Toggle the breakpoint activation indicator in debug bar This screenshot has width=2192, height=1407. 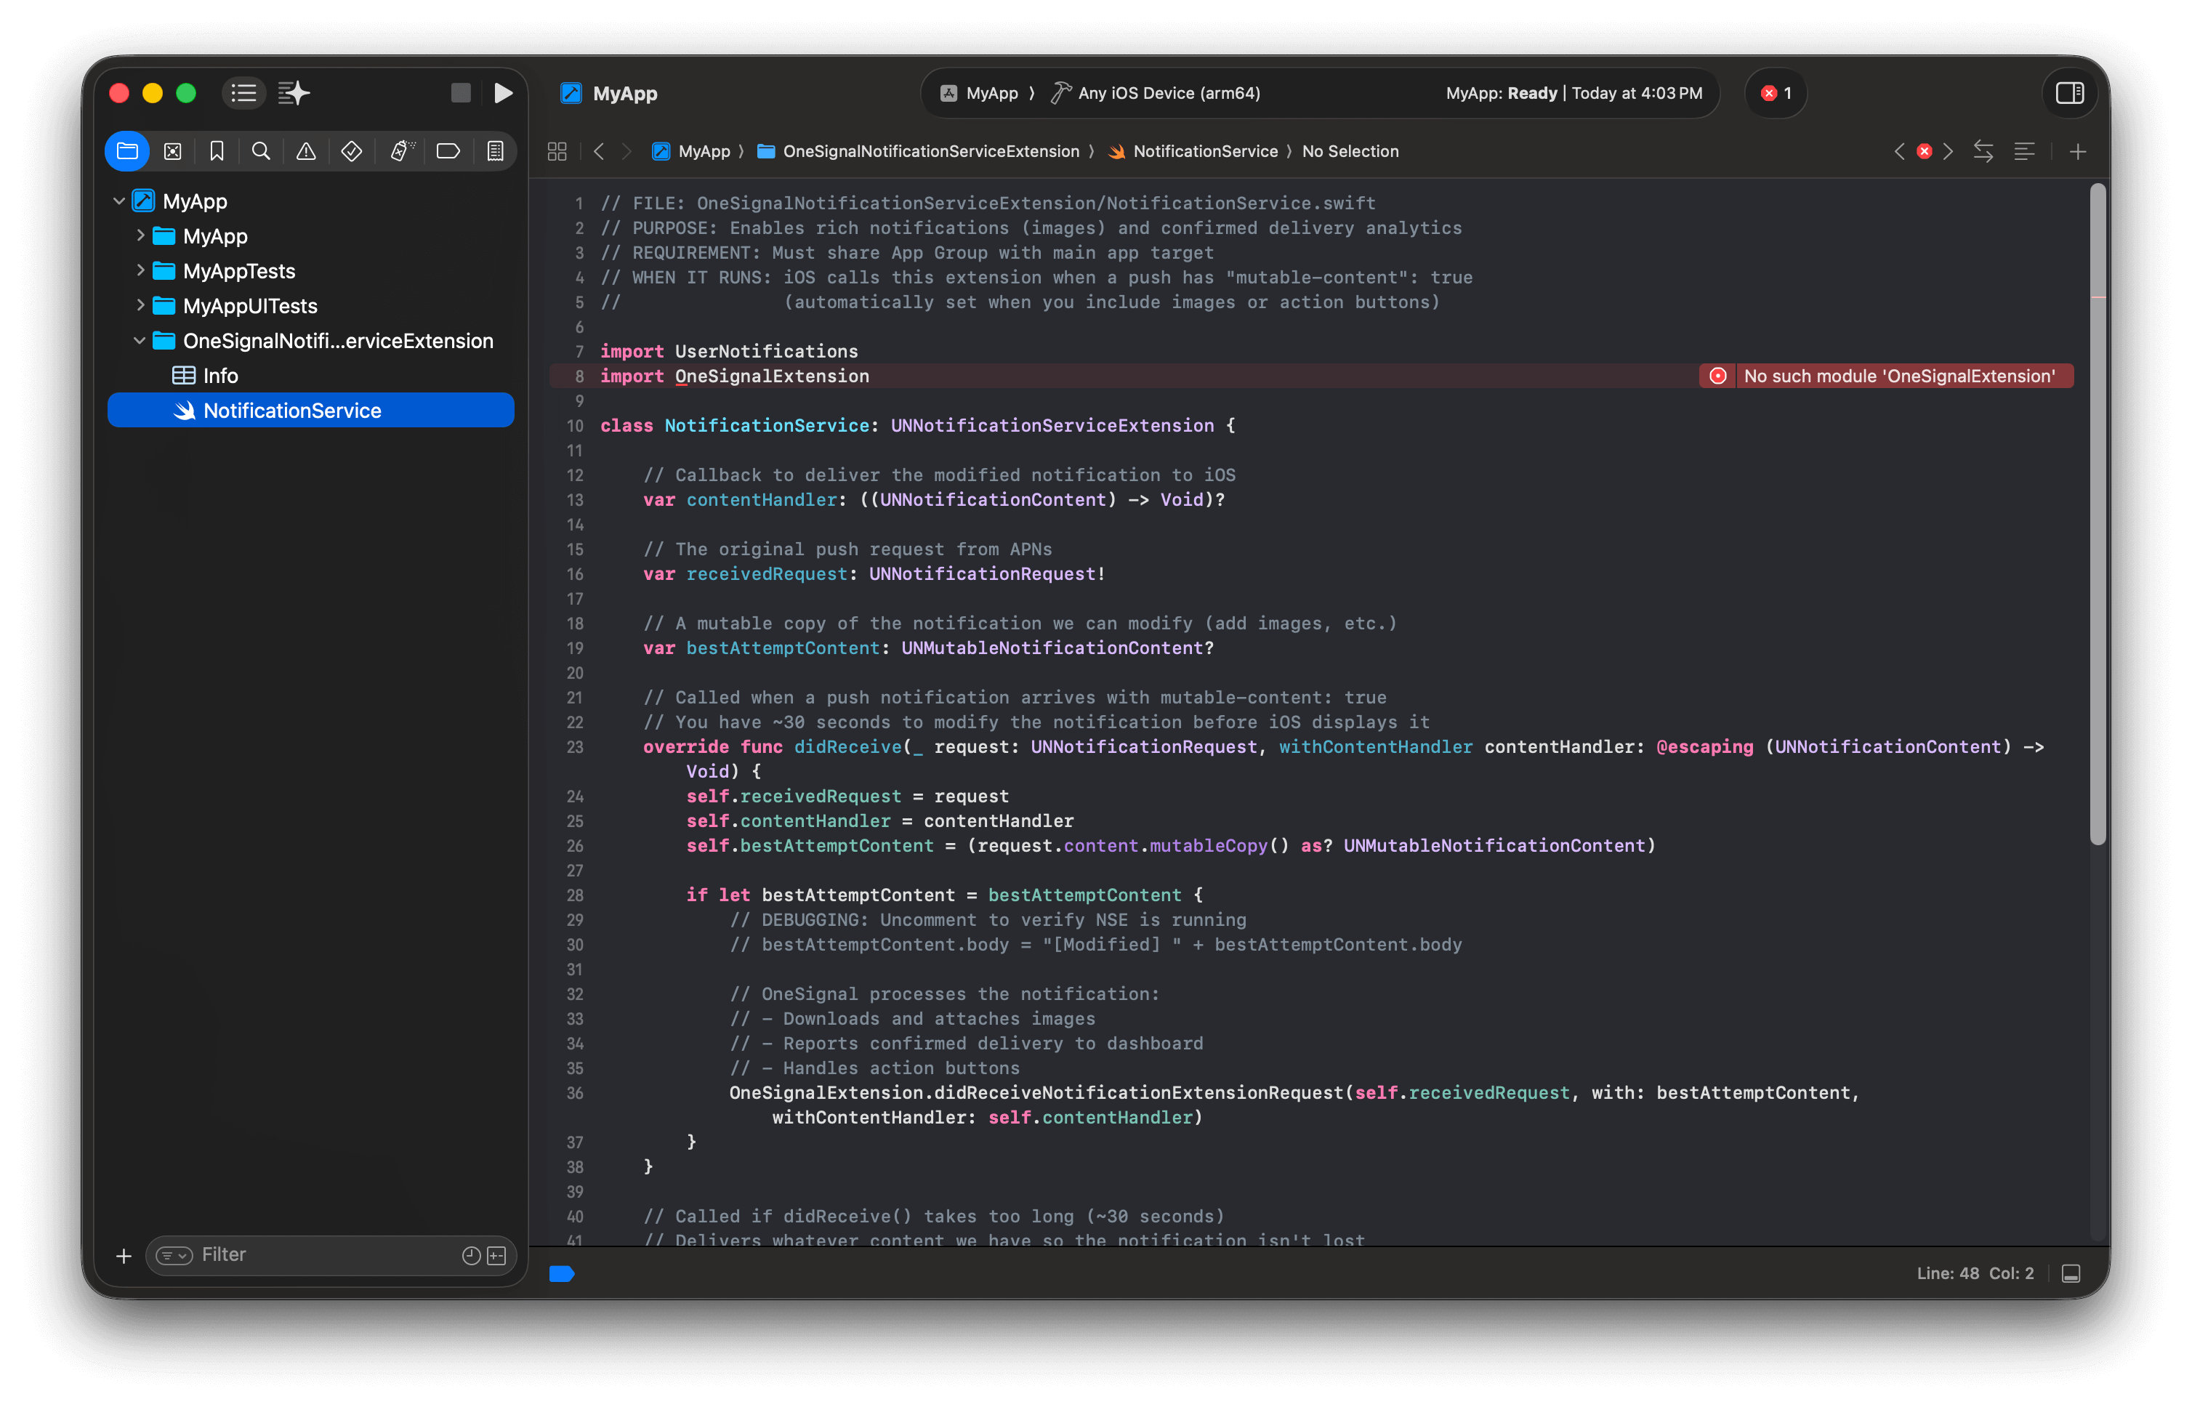(x=562, y=1273)
